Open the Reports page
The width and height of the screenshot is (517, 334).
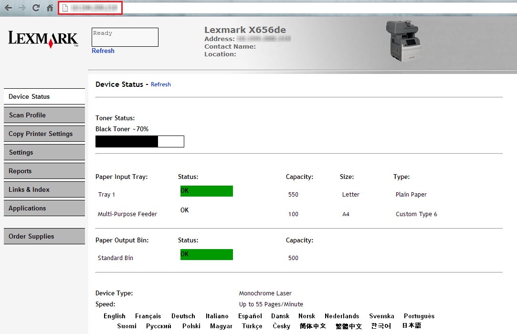coord(44,171)
